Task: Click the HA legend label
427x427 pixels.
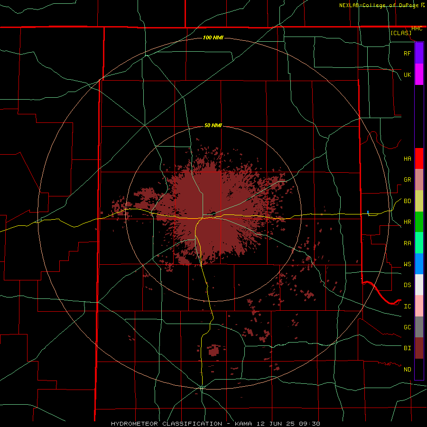Action: click(407, 159)
